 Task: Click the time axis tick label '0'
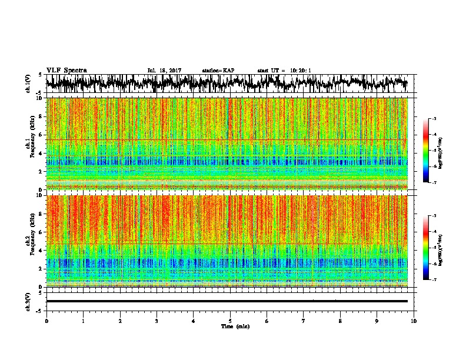click(46, 321)
